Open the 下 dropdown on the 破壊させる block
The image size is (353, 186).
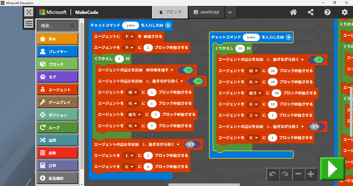point(129,37)
